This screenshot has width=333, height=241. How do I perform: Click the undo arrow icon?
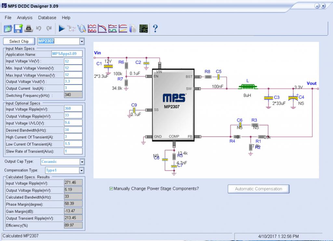pyautogui.click(x=39, y=29)
